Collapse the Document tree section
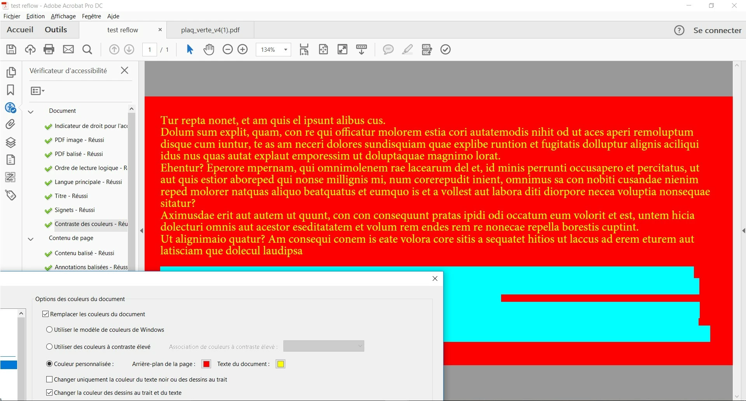Screen dimensions: 746x401 (x=31, y=112)
